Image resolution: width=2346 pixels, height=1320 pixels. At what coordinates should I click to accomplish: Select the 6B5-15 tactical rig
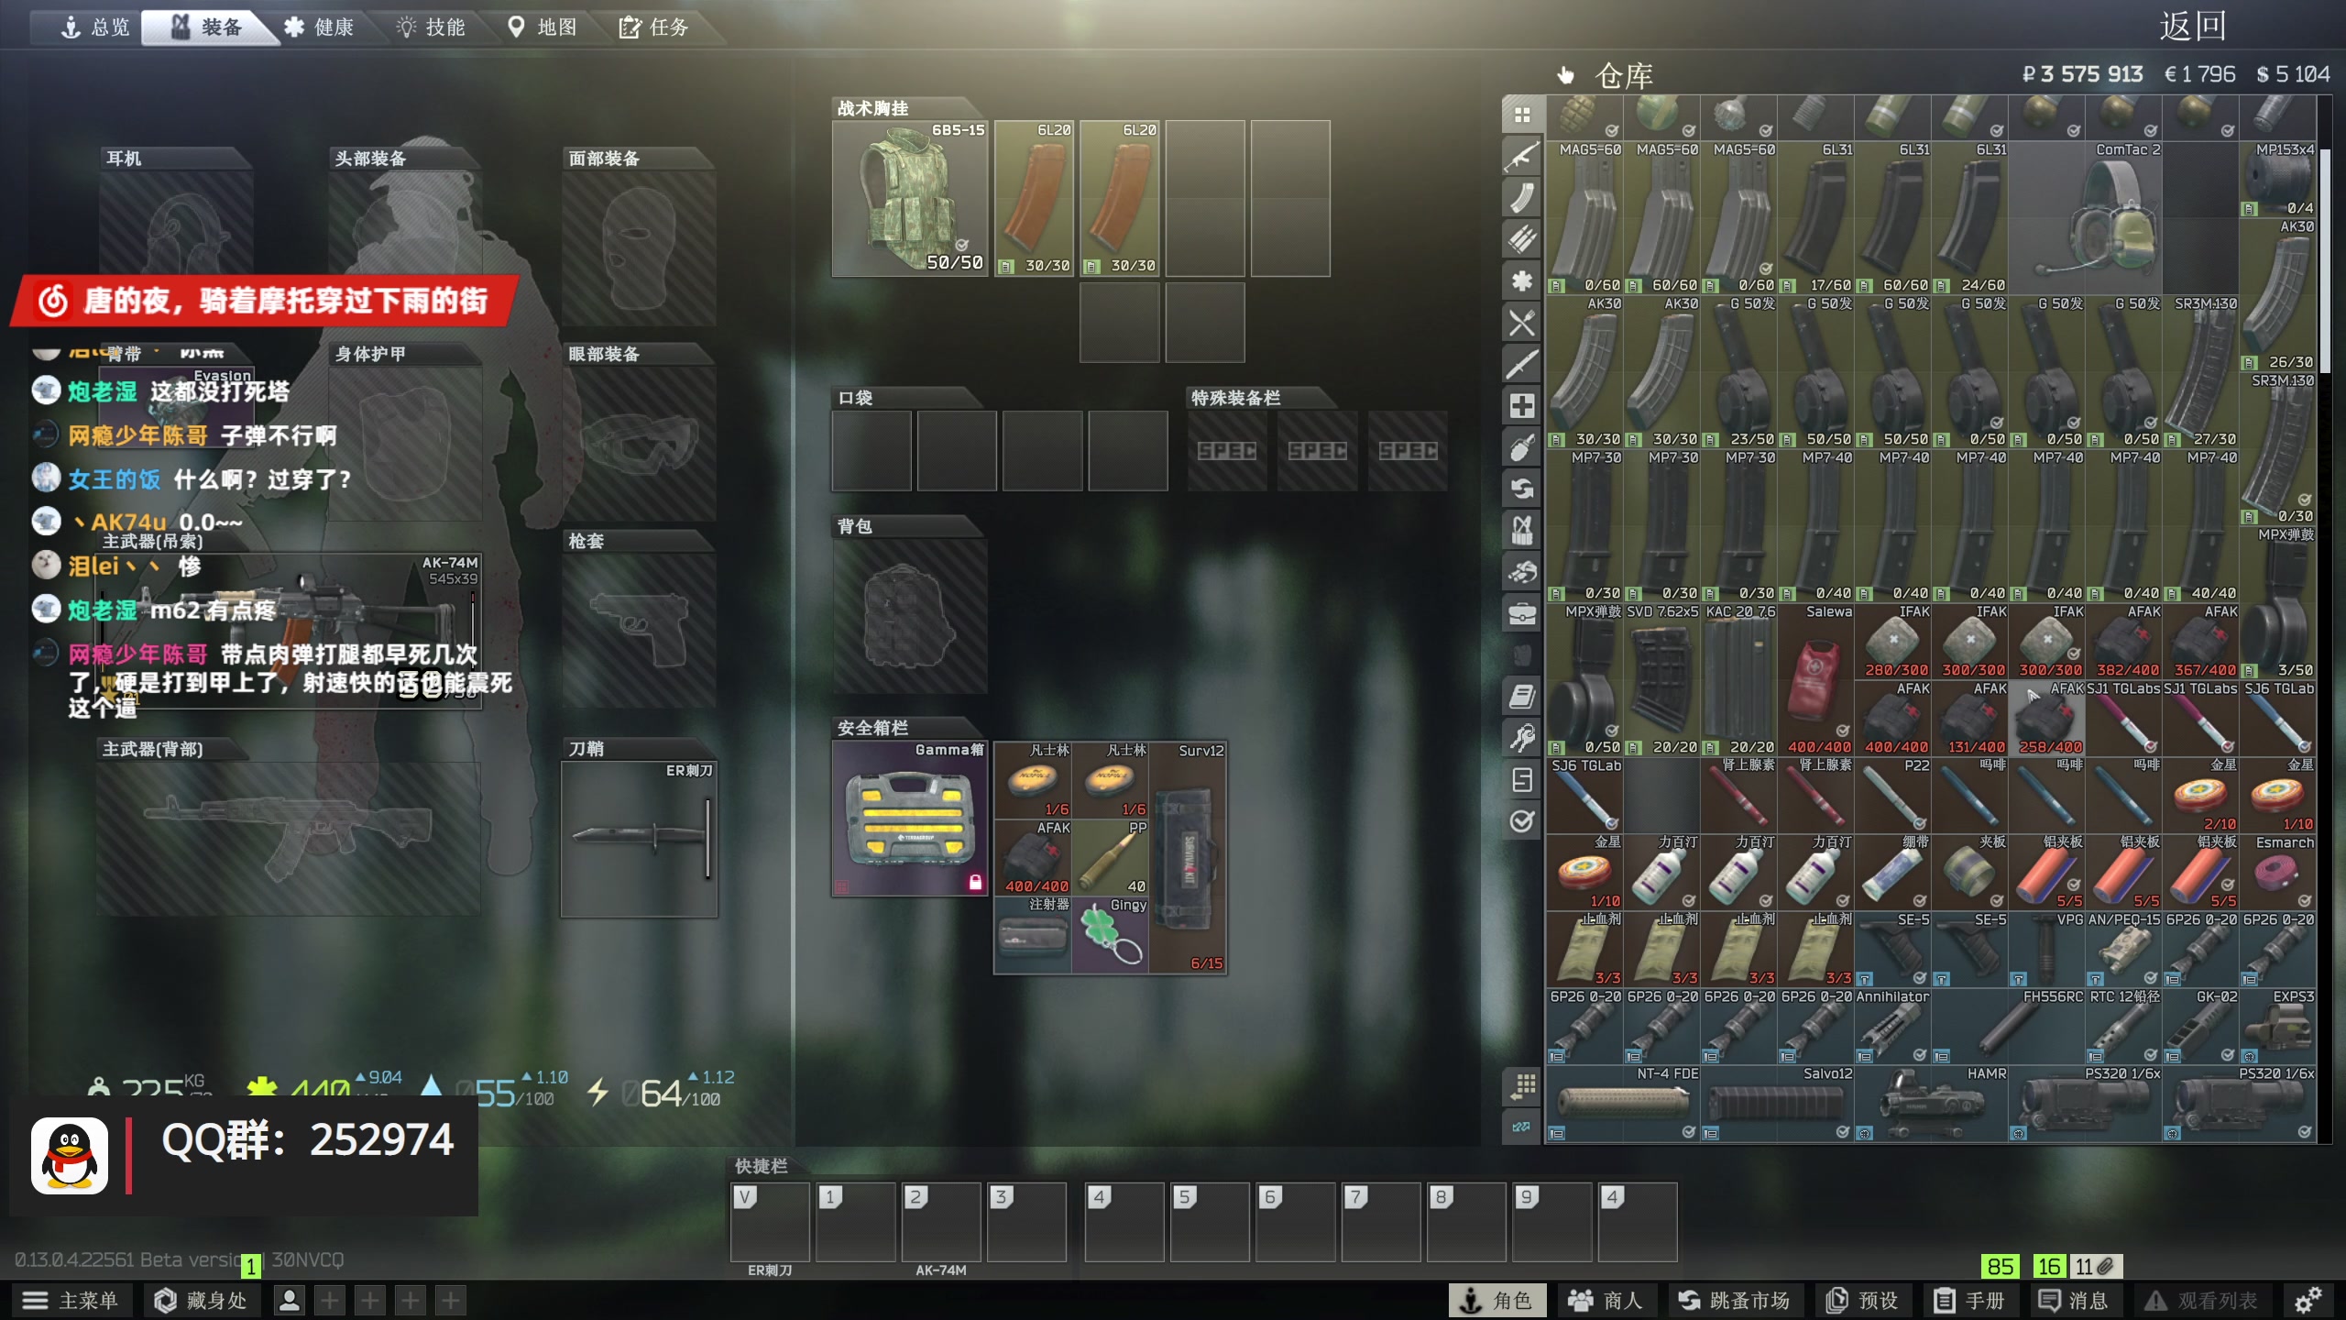coord(909,198)
